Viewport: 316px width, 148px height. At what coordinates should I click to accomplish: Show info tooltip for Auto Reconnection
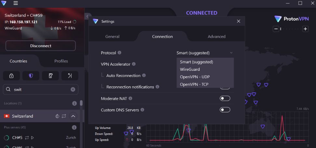144,76
